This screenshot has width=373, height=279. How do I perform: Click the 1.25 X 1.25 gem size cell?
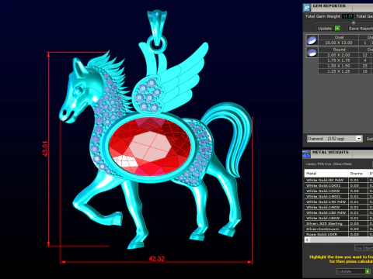click(x=339, y=71)
